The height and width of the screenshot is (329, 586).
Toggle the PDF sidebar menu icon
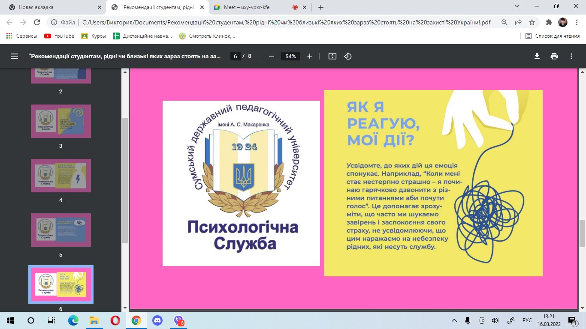pos(15,56)
